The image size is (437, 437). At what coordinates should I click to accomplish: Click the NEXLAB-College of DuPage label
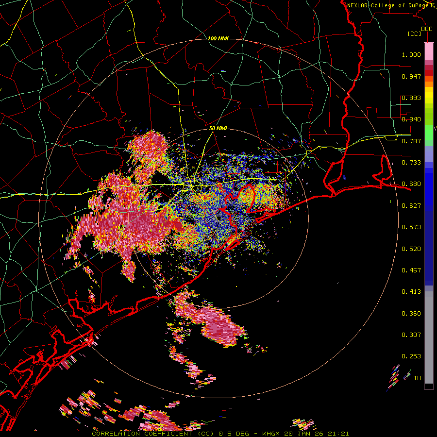click(388, 5)
